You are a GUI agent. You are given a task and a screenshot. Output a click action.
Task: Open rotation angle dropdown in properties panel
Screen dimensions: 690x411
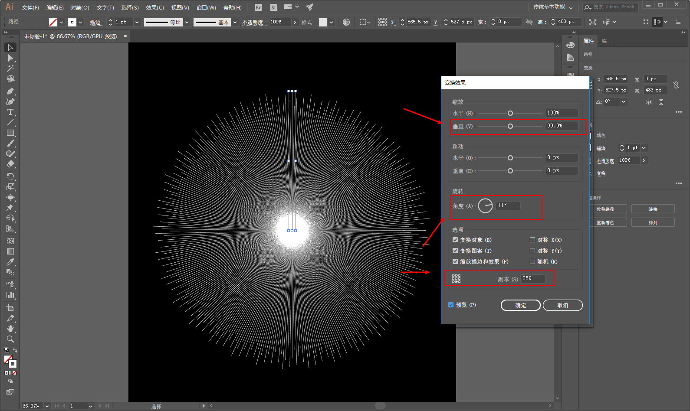624,102
